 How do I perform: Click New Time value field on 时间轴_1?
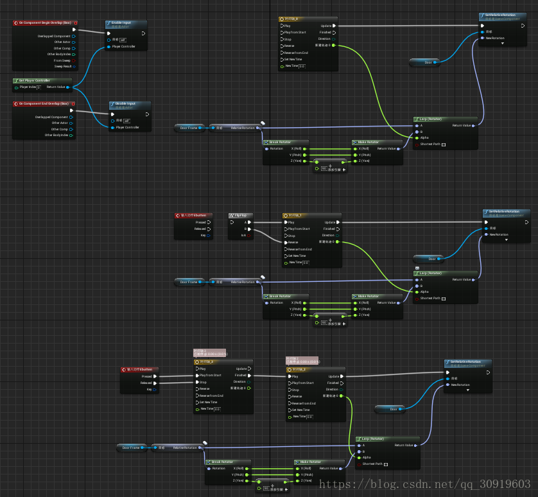(306, 263)
